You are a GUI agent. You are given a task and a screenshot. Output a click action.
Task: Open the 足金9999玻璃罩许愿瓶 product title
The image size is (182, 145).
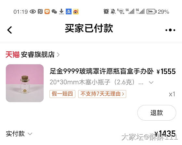[102, 71]
